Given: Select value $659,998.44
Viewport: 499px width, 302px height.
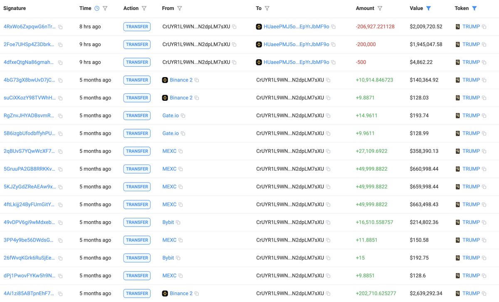Looking at the screenshot, I should pyautogui.click(x=424, y=187).
